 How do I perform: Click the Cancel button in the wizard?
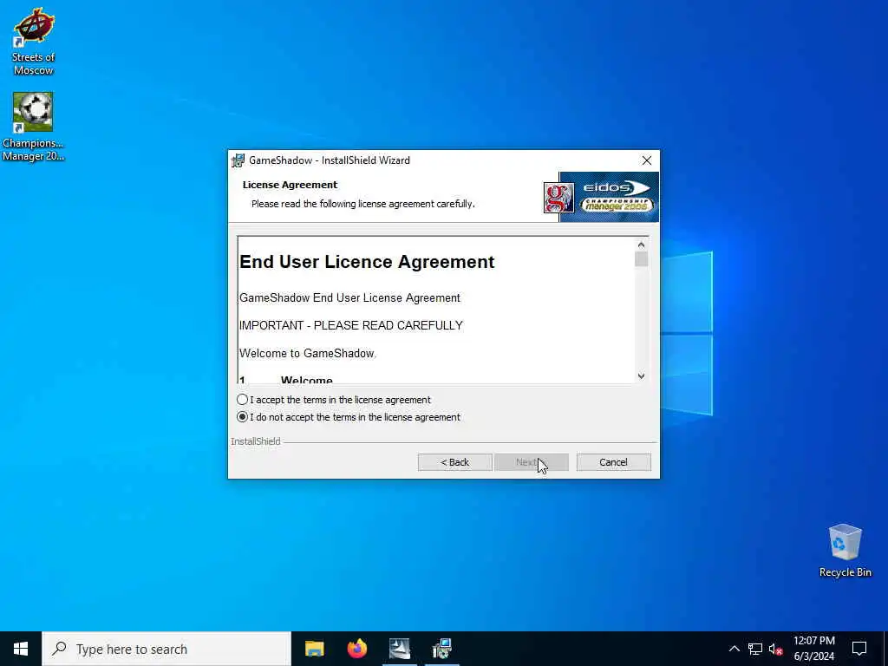(613, 462)
